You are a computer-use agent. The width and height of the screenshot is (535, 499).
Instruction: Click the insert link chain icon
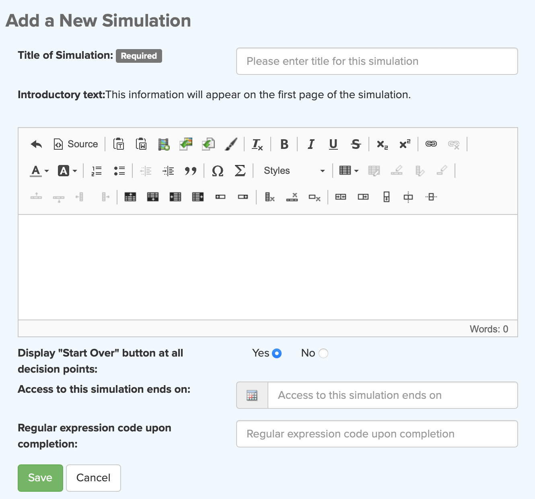click(x=431, y=144)
